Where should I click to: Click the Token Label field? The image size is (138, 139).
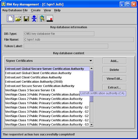[x=66, y=46]
